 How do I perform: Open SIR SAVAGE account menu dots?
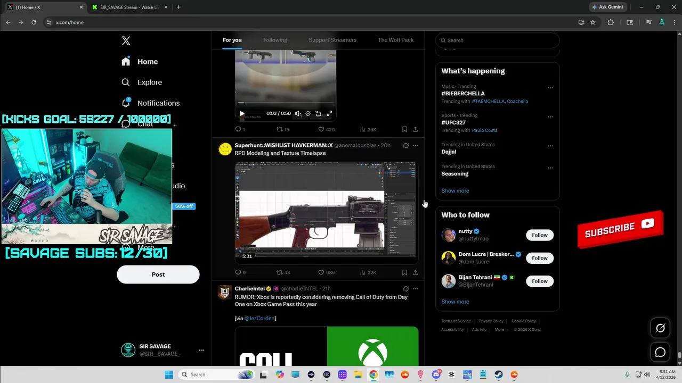click(x=201, y=350)
